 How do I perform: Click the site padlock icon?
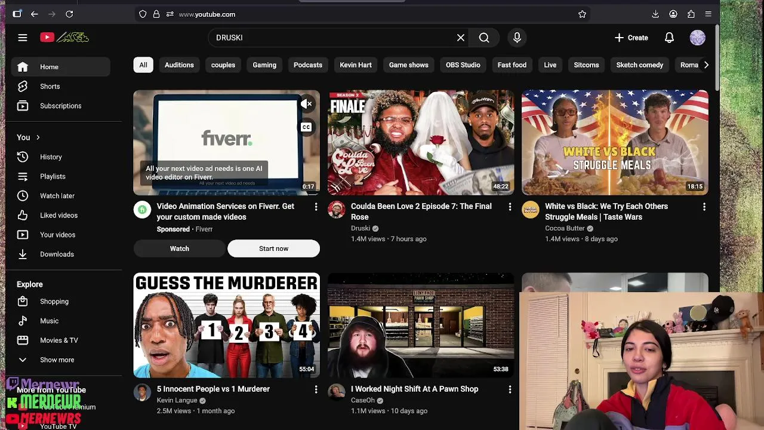coord(156,14)
